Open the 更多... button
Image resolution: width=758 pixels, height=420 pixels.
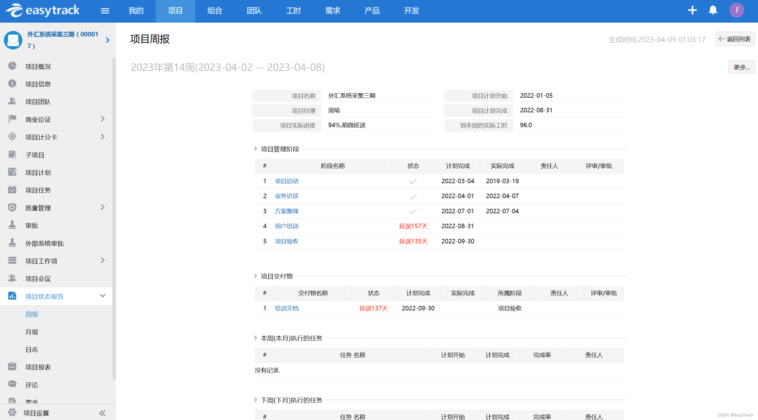pyautogui.click(x=741, y=67)
